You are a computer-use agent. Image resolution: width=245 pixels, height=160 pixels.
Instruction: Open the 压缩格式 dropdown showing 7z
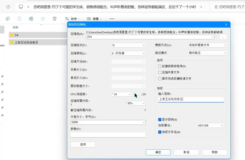tap(128, 45)
